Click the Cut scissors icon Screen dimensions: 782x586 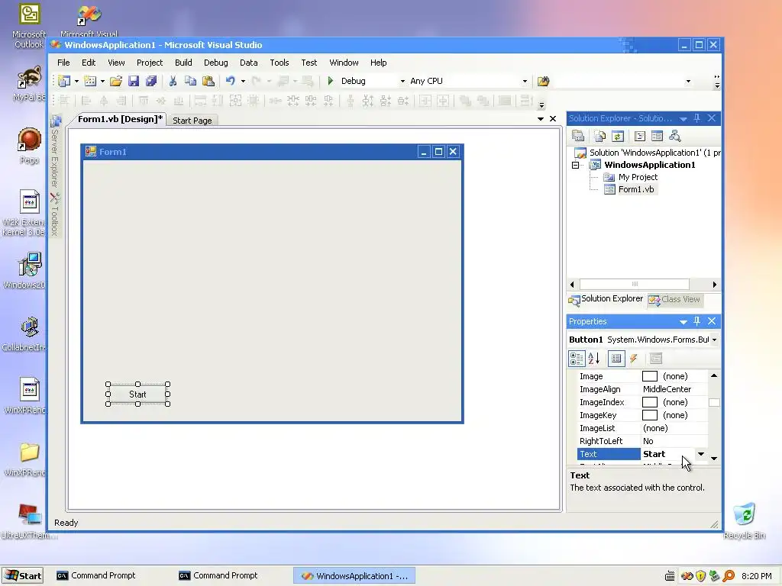click(x=173, y=81)
